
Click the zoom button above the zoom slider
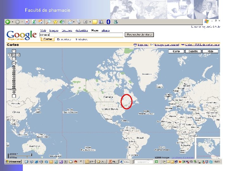click(x=14, y=63)
